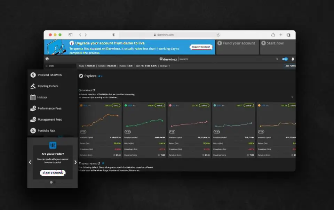Screen dimensions: 334x210
Task: Add DARWIN card #4 to a list
Action: 217,132
